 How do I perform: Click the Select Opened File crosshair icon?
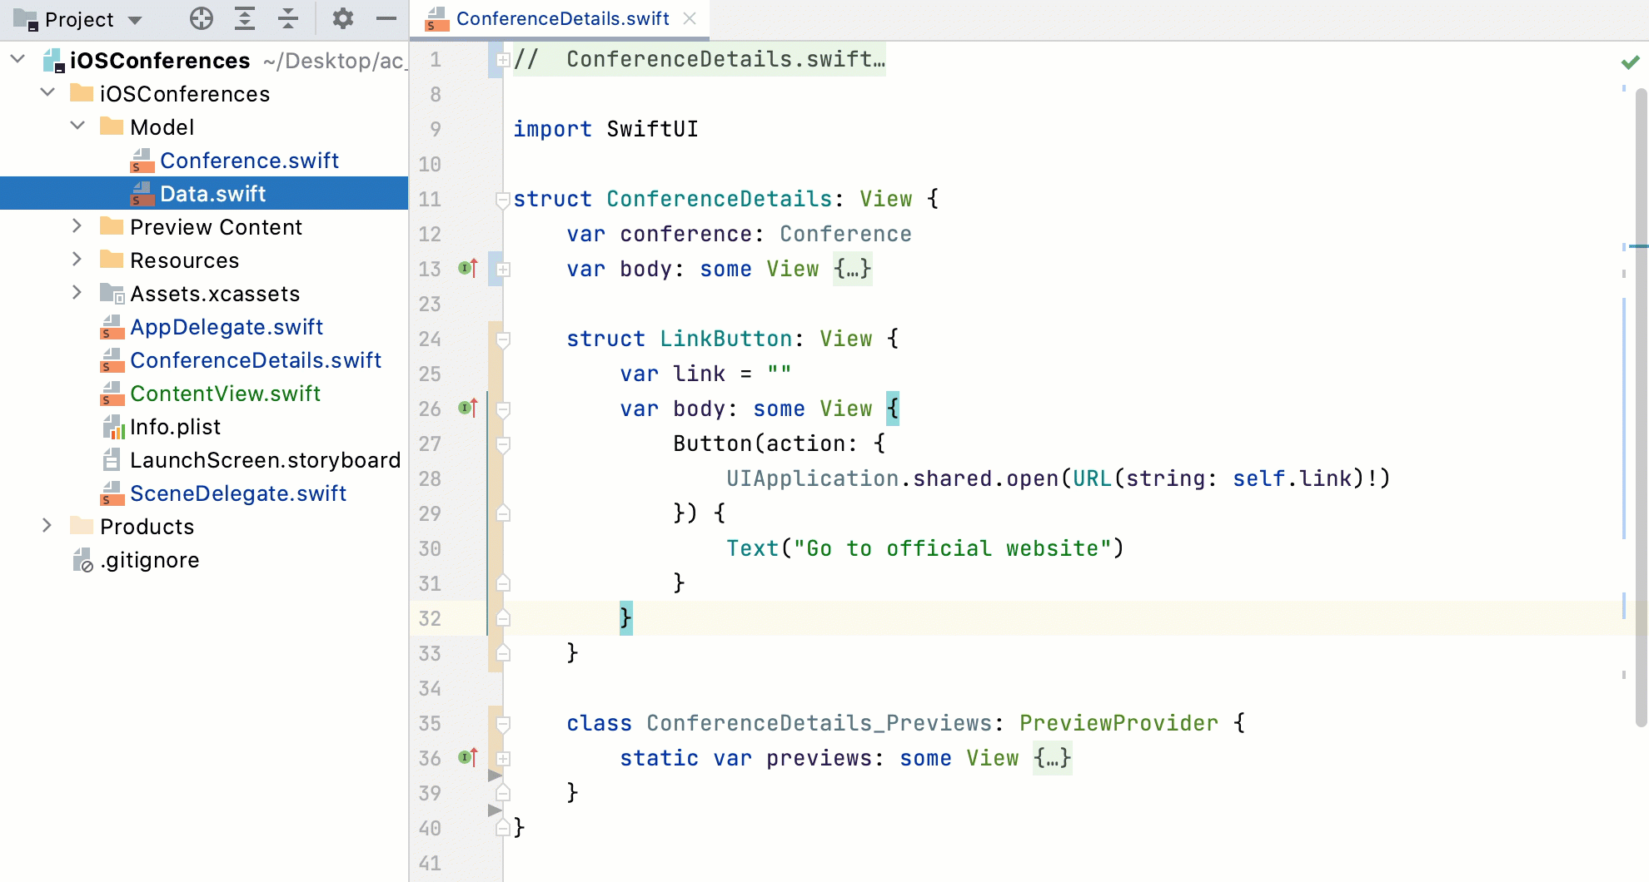point(201,18)
